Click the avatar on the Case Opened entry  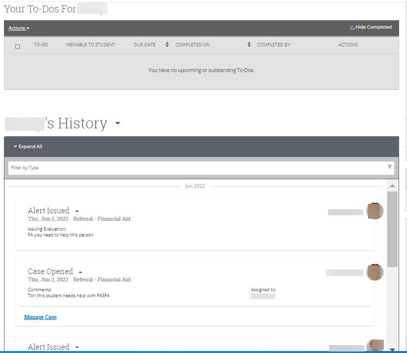(x=375, y=272)
